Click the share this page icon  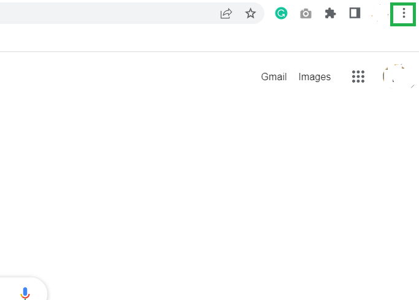[226, 13]
